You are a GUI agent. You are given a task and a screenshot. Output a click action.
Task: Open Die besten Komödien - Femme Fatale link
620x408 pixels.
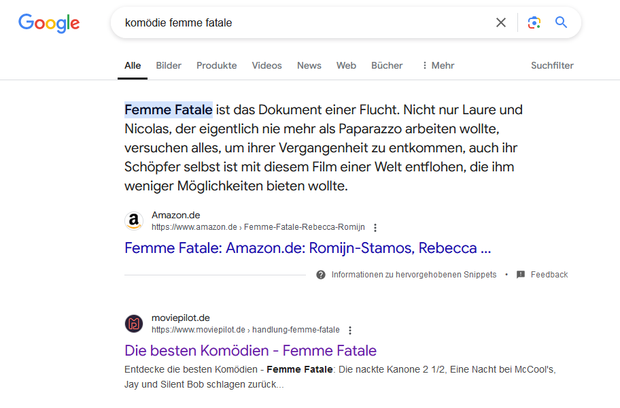point(250,351)
